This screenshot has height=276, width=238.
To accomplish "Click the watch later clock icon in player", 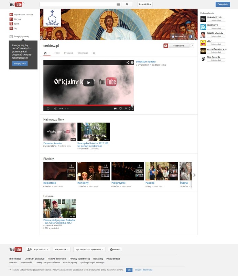I will (126, 108).
